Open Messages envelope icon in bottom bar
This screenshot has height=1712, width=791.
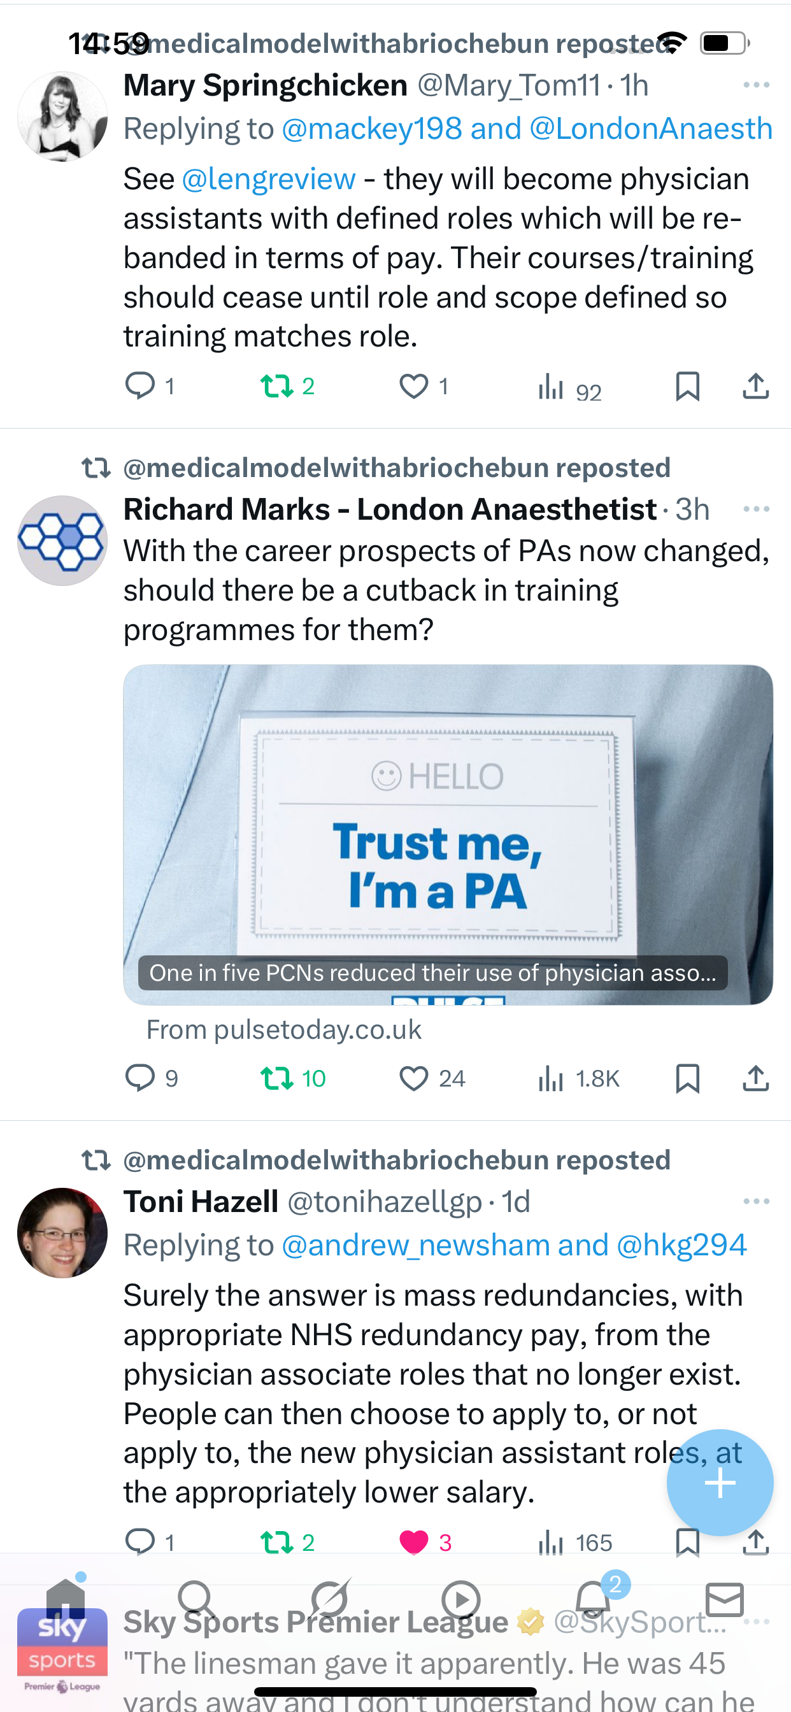point(725,1599)
